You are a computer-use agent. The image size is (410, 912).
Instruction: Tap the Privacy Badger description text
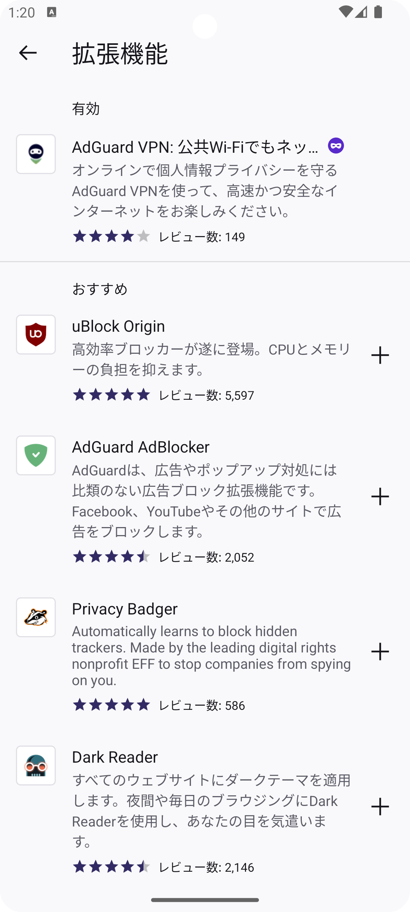tap(211, 655)
